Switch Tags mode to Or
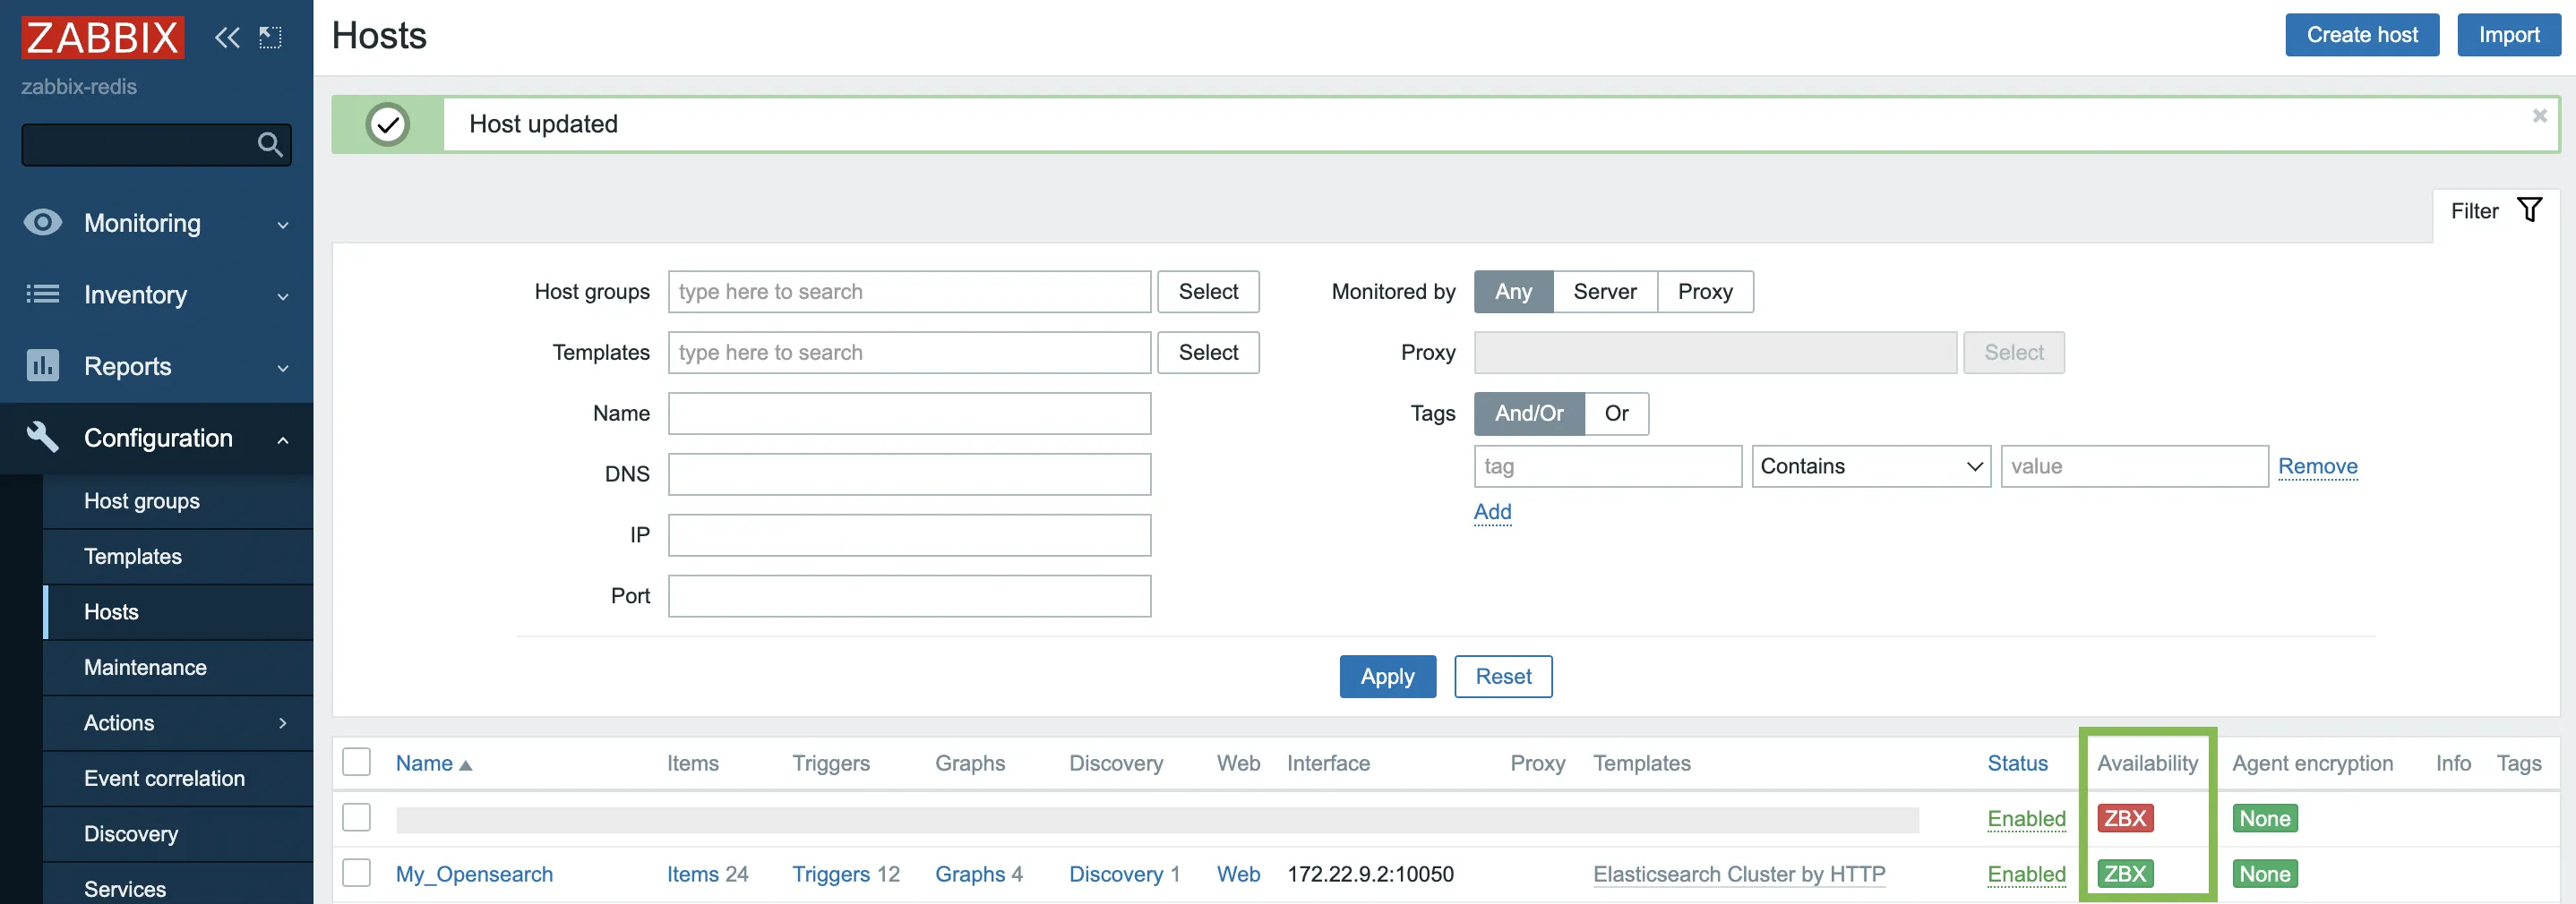2576x904 pixels. click(1616, 414)
